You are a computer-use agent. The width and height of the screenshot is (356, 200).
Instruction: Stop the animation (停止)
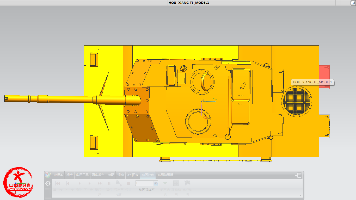coord(128,183)
